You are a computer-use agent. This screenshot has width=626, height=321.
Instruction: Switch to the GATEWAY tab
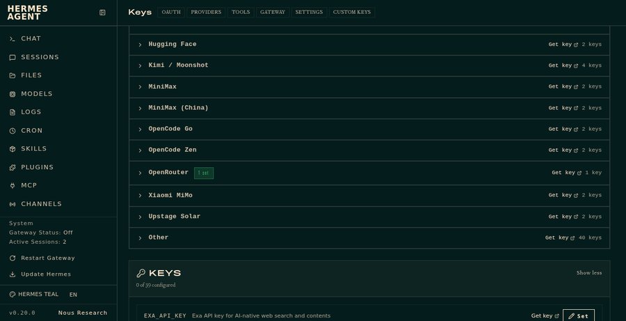[273, 12]
